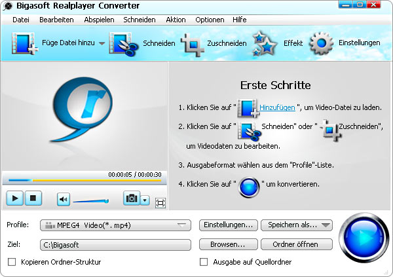Select the Zuschneiden crop toolbar icon
The width and height of the screenshot is (393, 277).
click(192, 45)
